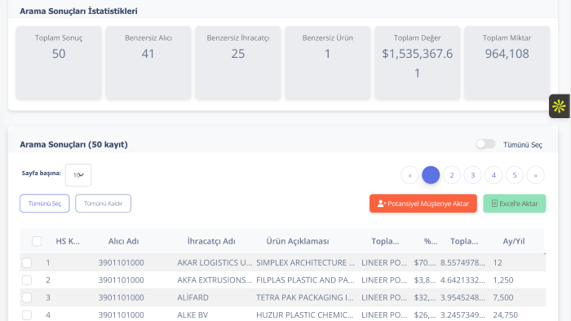Click Potansiyel Müşteriye Aktar button

coord(423,203)
